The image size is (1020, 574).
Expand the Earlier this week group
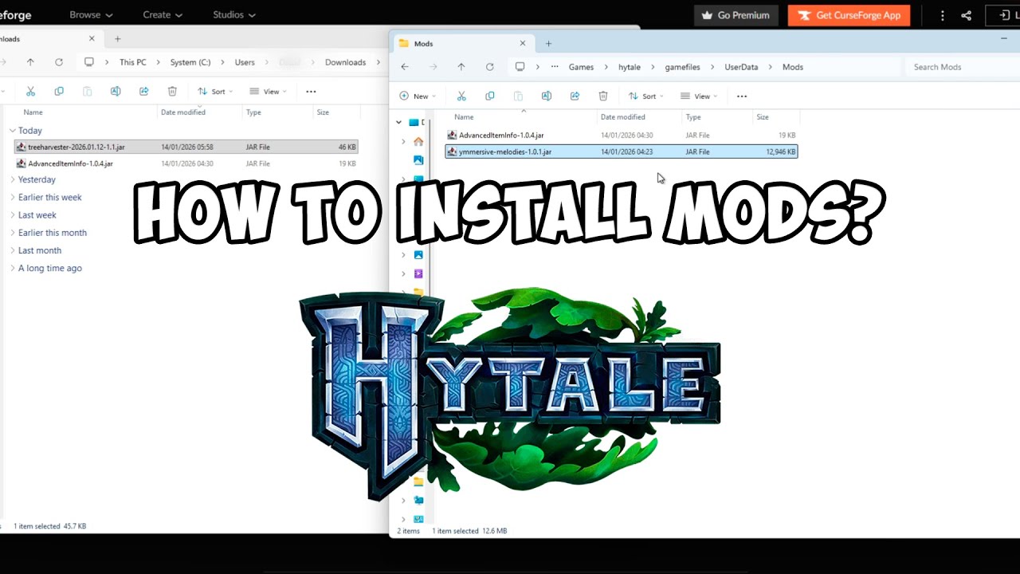[x=12, y=197]
